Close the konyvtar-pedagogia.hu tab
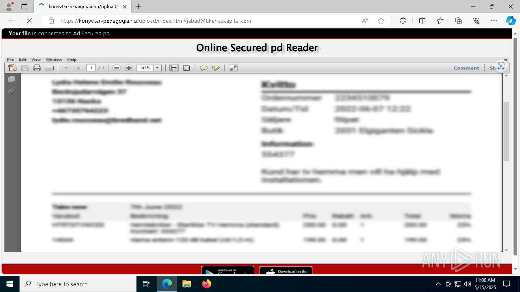The width and height of the screenshot is (520, 292). [x=124, y=6]
